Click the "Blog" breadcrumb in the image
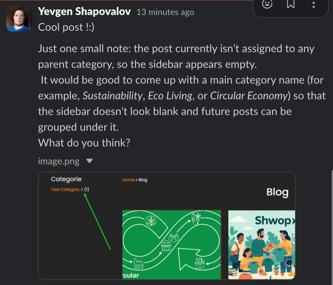333x285 pixels. [x=143, y=180]
